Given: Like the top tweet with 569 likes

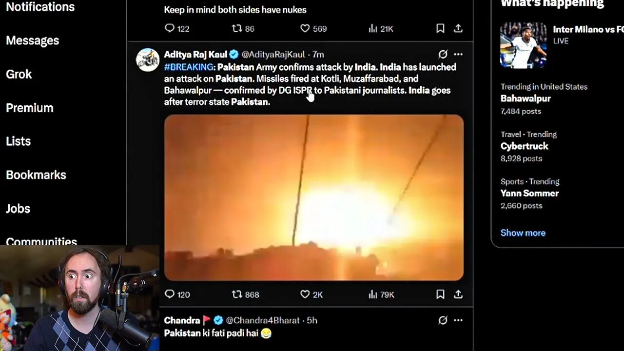Looking at the screenshot, I should 305,29.
